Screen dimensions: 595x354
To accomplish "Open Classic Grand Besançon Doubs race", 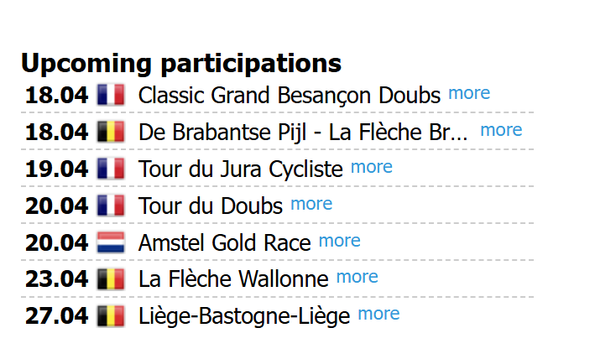I will pyautogui.click(x=290, y=96).
